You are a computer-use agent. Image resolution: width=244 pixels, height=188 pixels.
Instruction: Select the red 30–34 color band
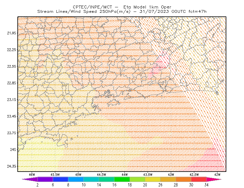coord(199,179)
